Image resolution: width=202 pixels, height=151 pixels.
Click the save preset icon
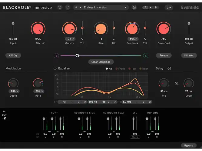click(x=134, y=8)
